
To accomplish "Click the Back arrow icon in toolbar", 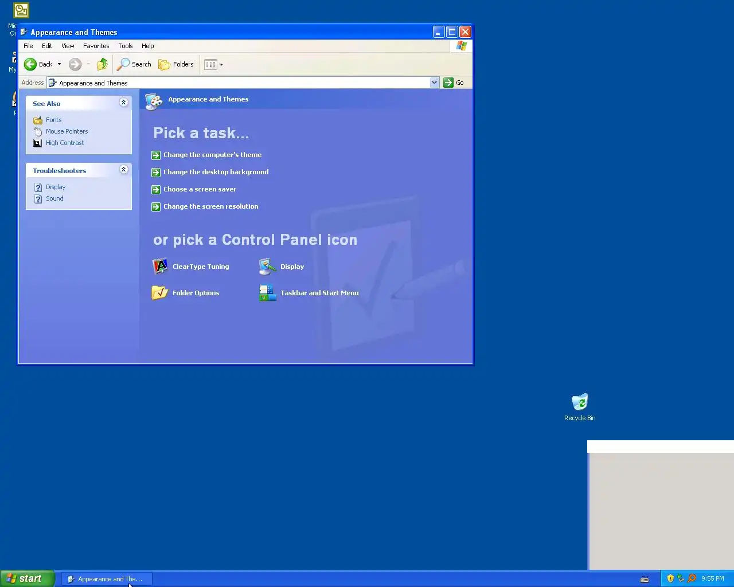I will [x=30, y=64].
